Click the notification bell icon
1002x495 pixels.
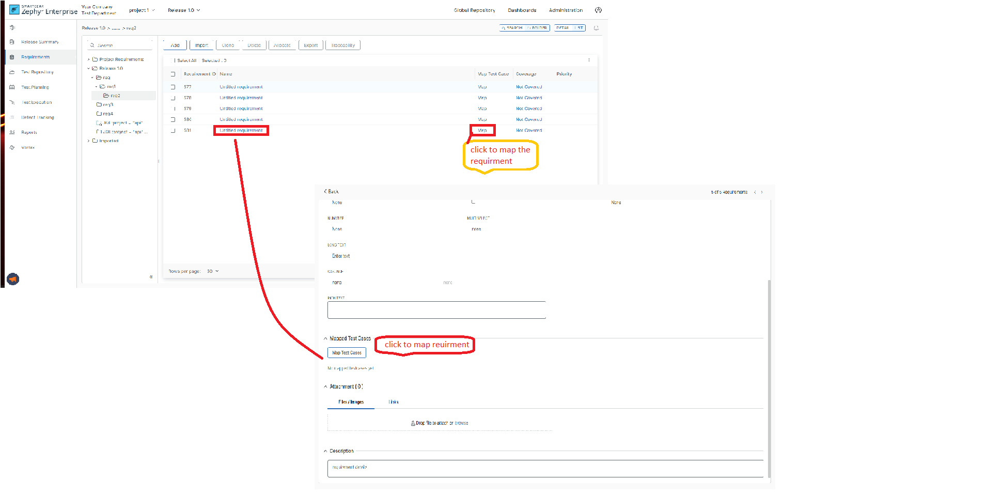596,28
